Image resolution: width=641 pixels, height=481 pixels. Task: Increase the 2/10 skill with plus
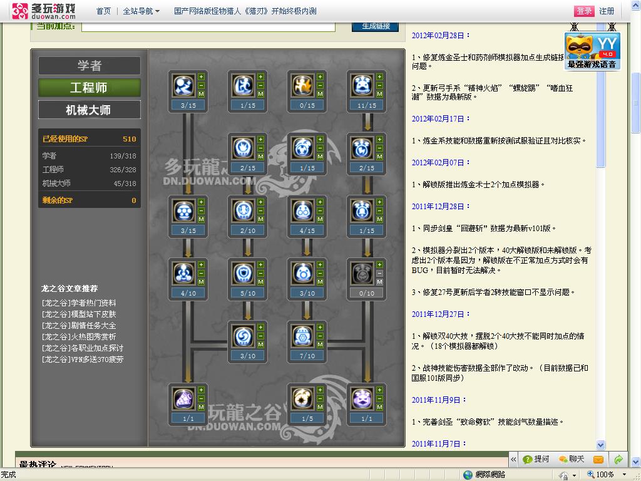tap(260, 202)
